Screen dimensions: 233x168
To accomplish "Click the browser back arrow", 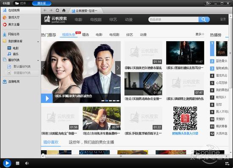I will pos(45,11).
